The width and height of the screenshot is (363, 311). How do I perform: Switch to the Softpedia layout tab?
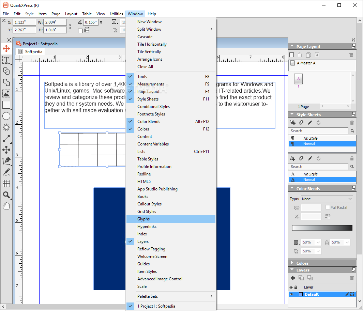pos(31,51)
